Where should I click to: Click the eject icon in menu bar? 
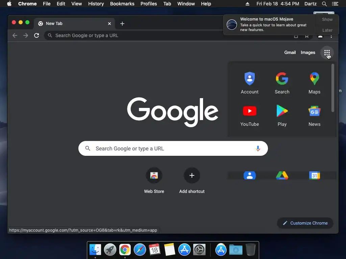247,4
